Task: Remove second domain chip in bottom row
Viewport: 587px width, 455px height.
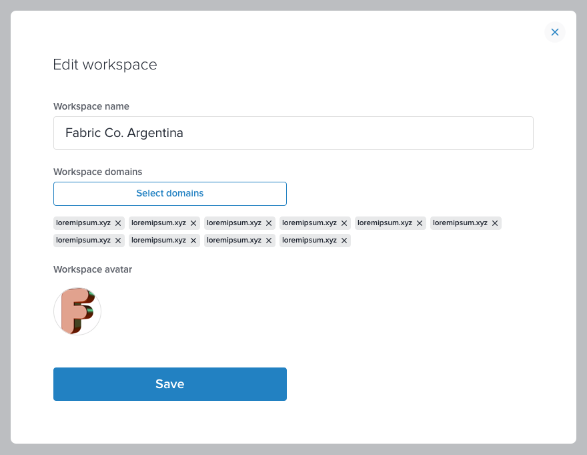Action: [193, 241]
